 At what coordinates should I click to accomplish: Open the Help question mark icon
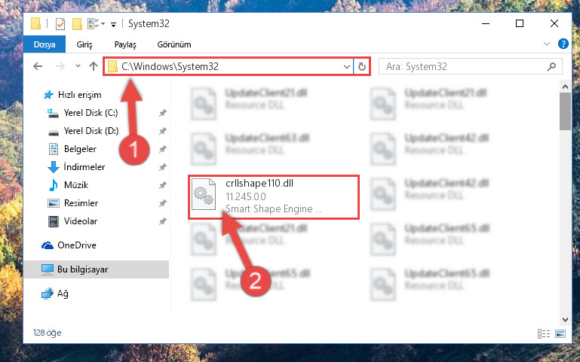(x=563, y=44)
